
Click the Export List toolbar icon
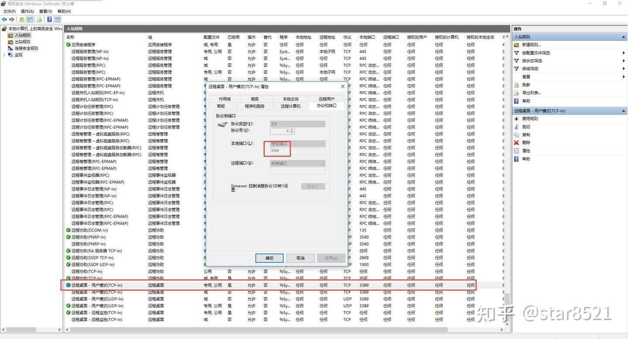[39, 20]
